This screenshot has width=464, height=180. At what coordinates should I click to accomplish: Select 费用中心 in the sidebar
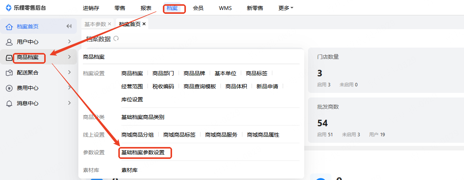pos(28,88)
